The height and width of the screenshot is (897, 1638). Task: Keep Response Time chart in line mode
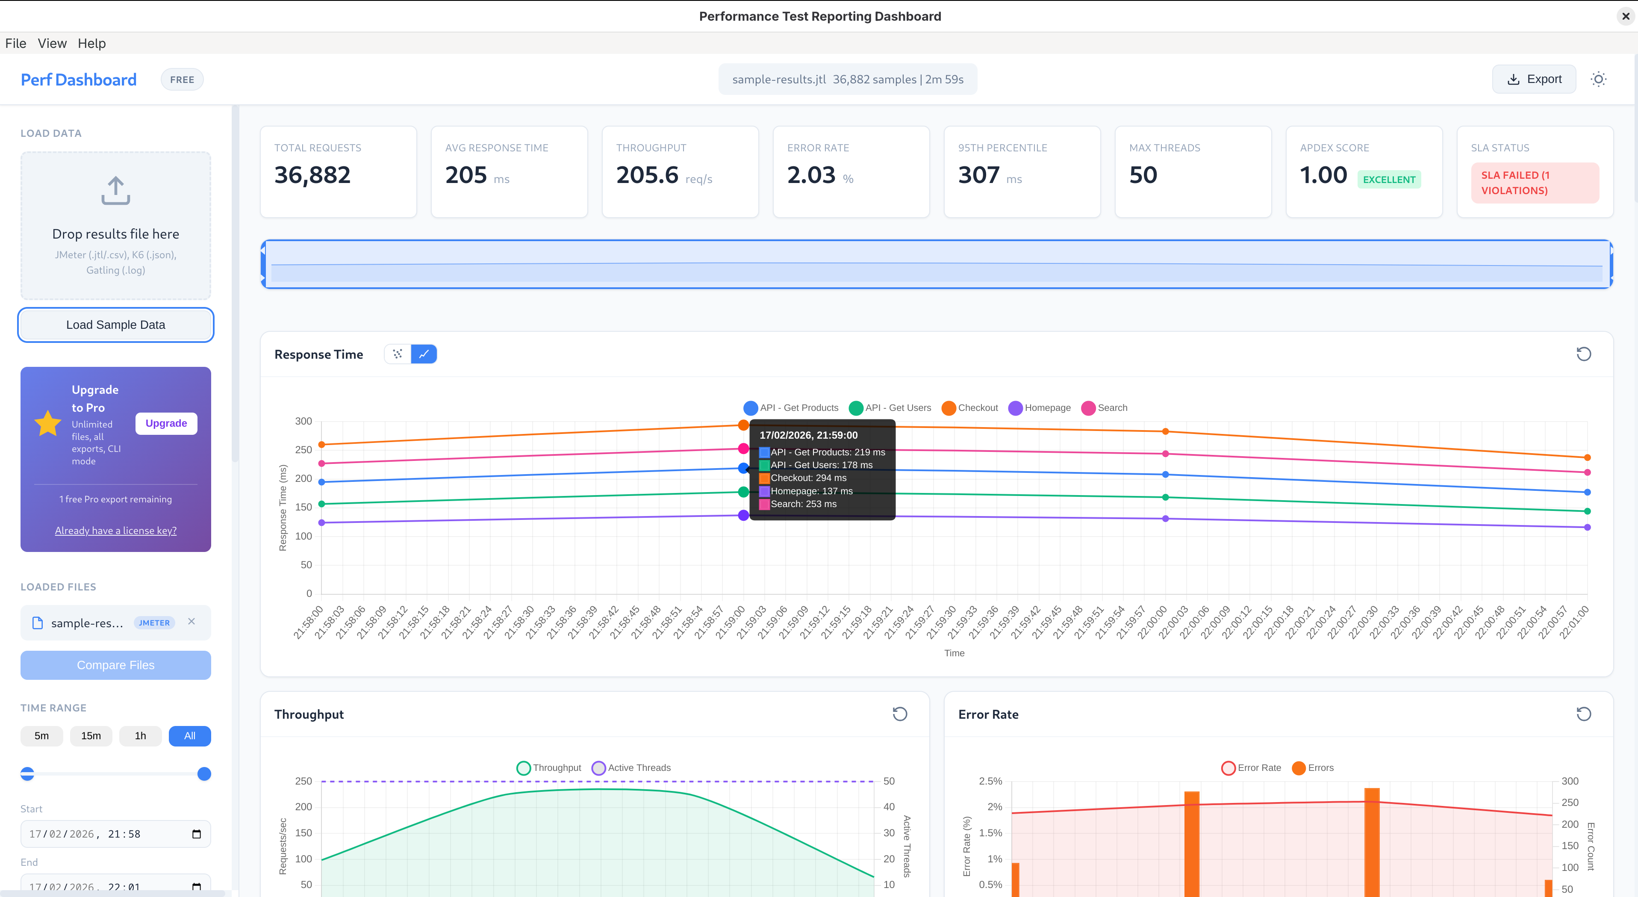(x=424, y=354)
